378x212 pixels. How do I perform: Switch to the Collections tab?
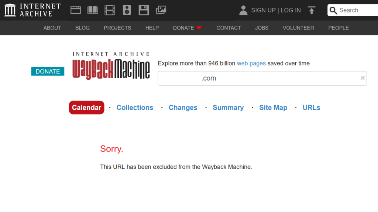click(135, 107)
